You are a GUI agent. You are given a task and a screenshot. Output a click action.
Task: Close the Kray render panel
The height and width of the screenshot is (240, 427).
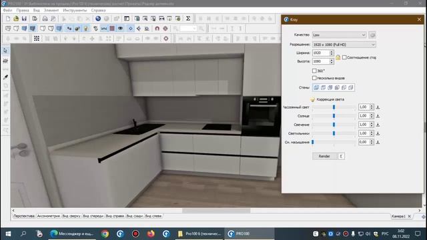pos(419,19)
